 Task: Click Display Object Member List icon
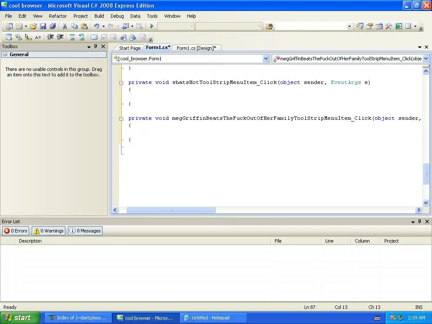(9, 37)
